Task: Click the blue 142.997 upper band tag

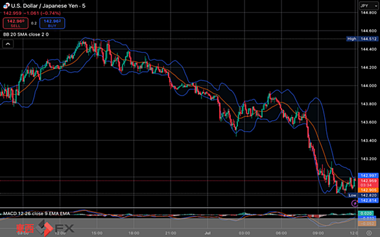Action: pyautogui.click(x=368, y=175)
